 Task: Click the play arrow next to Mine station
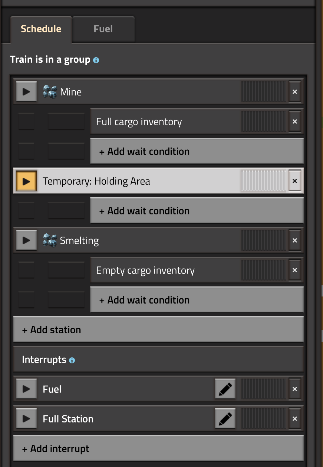click(26, 92)
